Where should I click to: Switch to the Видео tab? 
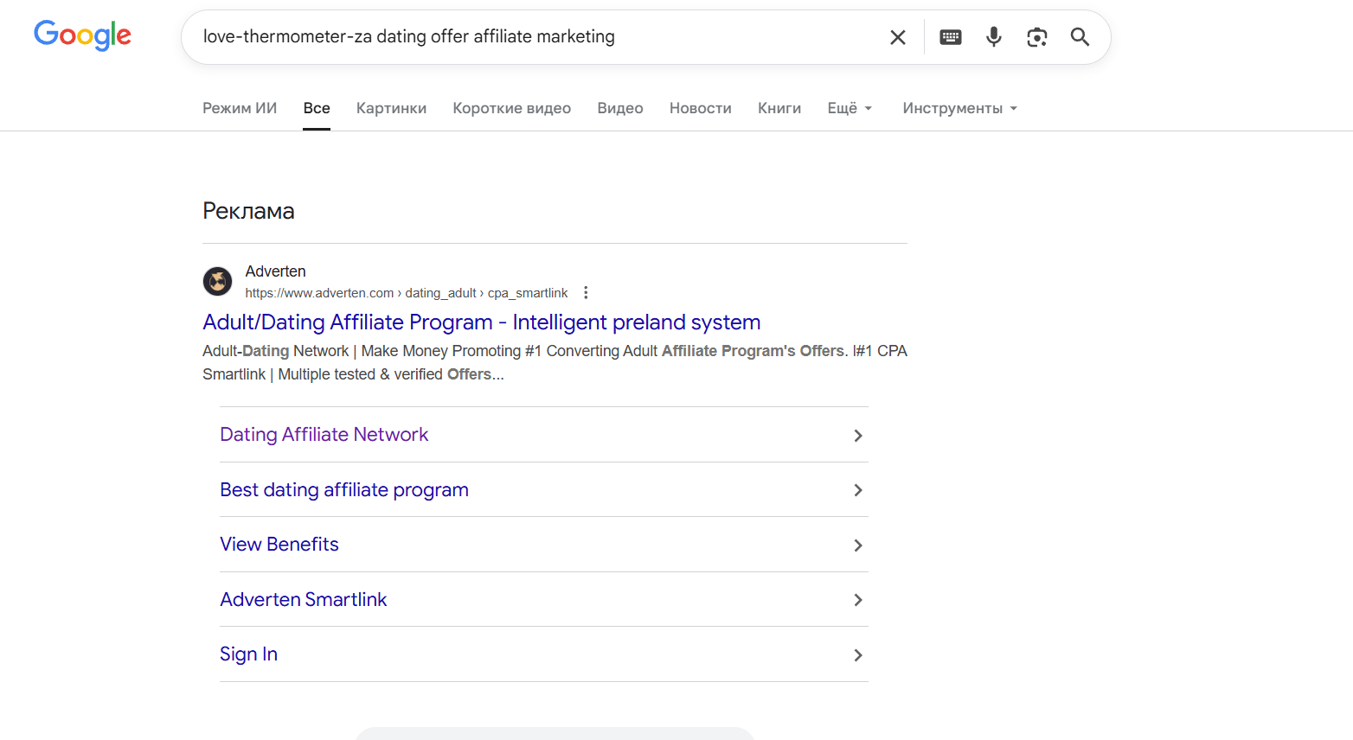coord(620,108)
